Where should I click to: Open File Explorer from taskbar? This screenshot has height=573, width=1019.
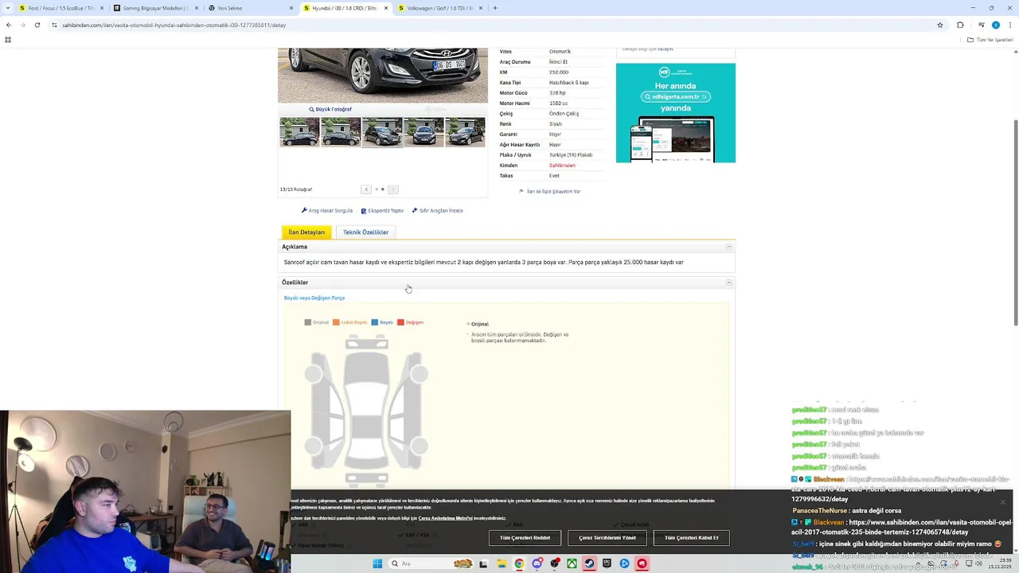[x=502, y=563]
